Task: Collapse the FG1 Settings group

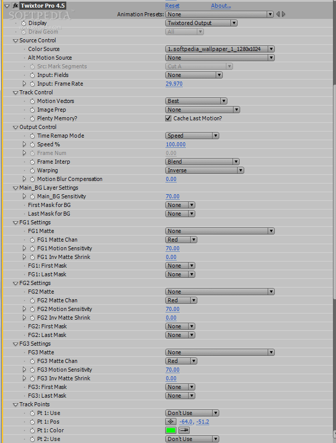Action: point(15,223)
